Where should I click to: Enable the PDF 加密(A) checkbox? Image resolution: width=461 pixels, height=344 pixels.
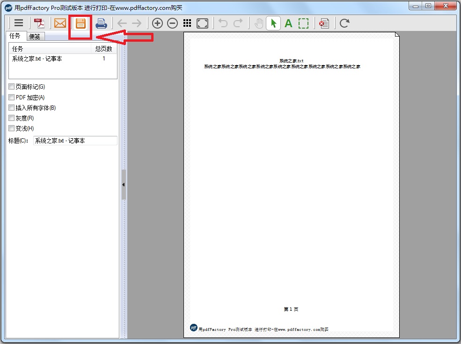tap(11, 97)
